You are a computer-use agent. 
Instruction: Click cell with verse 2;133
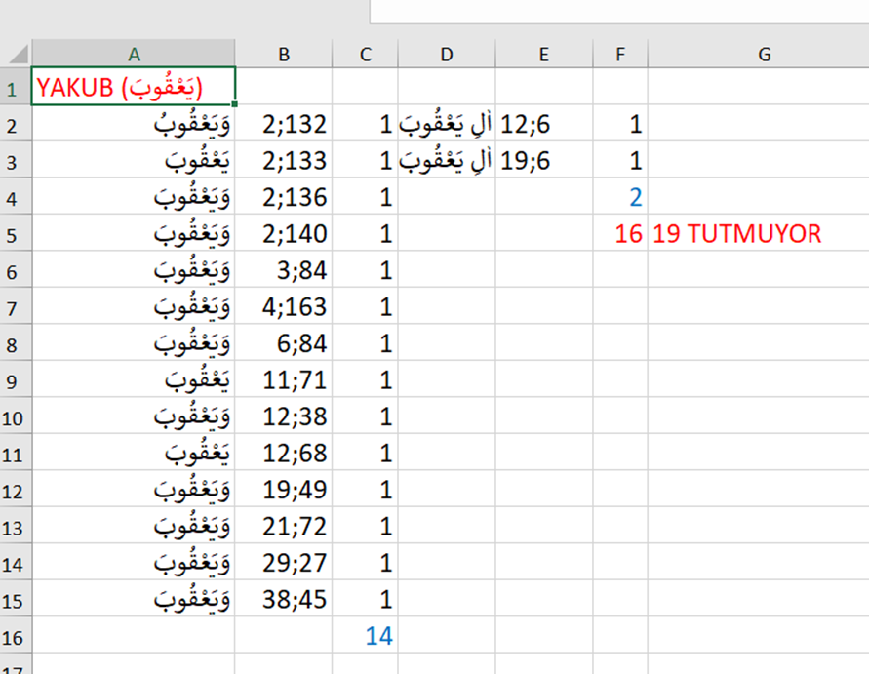[x=284, y=160]
